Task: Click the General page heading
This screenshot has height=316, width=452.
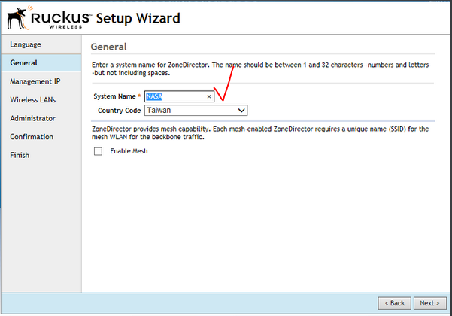Action: click(109, 47)
